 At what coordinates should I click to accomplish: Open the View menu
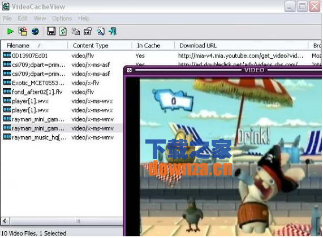(x=40, y=19)
